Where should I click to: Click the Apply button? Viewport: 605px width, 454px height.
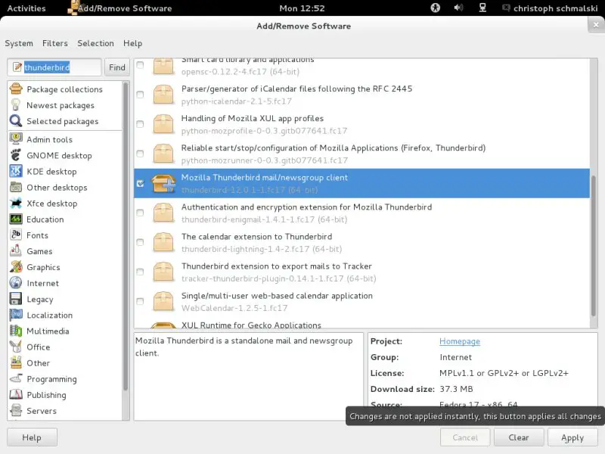572,437
